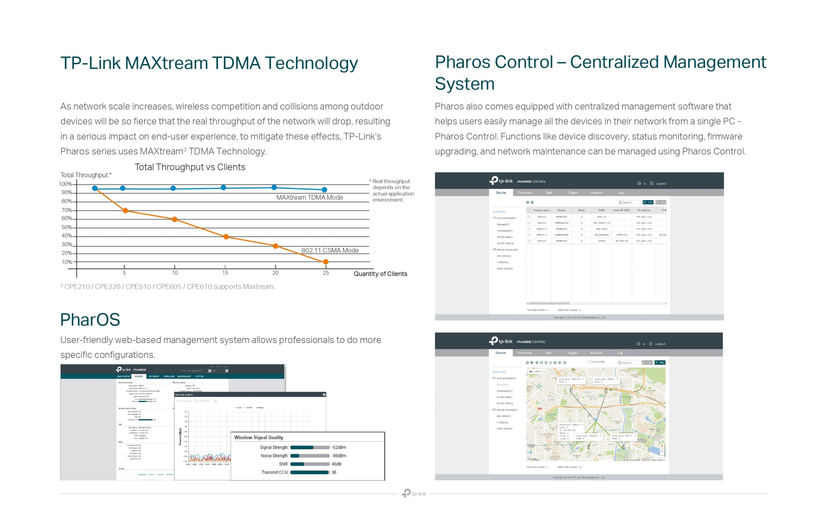Image resolution: width=828 pixels, height=517 pixels.
Task: Open the QUICK SETUP tab in PharOS
Action: point(124,377)
